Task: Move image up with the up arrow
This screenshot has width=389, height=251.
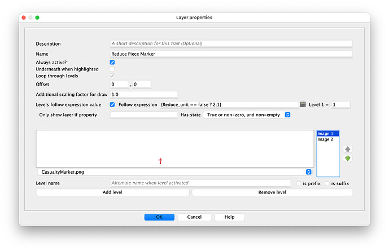Action: tap(347, 149)
